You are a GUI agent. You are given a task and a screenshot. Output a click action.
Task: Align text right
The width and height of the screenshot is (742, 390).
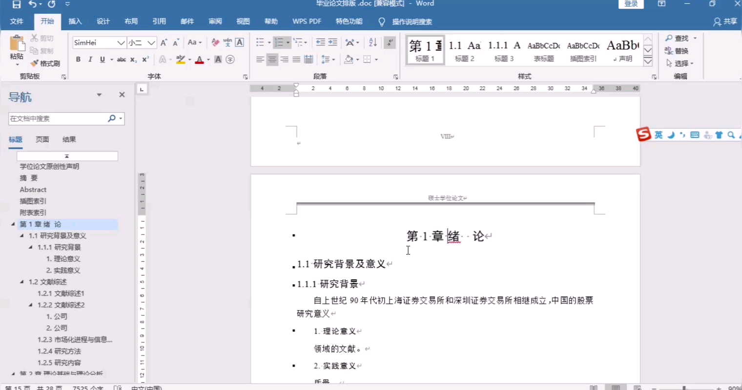(285, 59)
